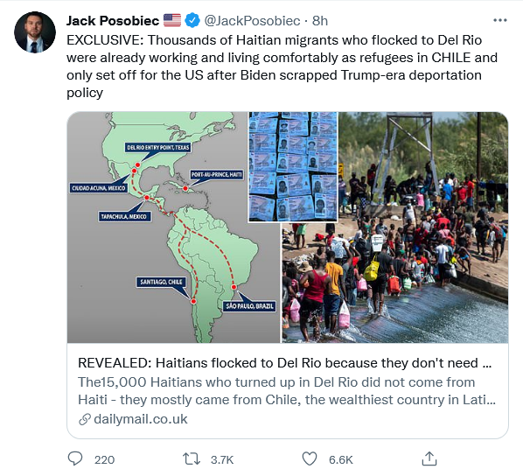
Task: Click the link chain icon beside dailymail.co.uk
Action: pos(85,419)
